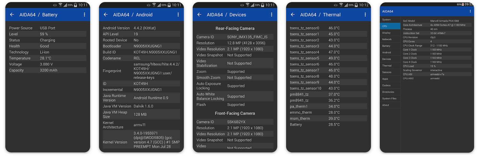The height and width of the screenshot is (158, 480).
Task: Click the Codename REL row
Action: pyautogui.click(x=141, y=58)
